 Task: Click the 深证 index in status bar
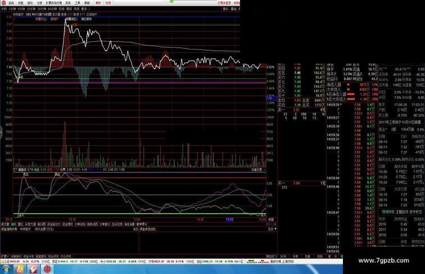74,262
